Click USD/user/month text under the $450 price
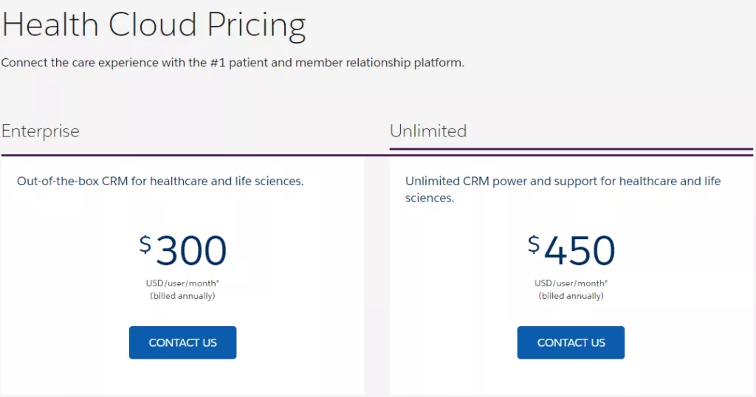 coord(571,283)
